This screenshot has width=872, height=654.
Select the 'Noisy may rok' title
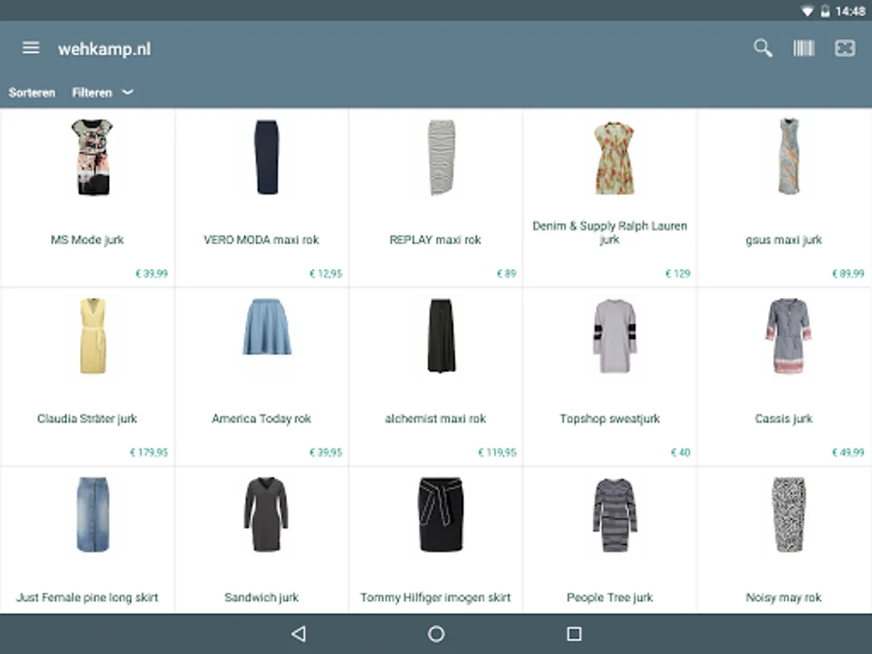click(x=784, y=597)
